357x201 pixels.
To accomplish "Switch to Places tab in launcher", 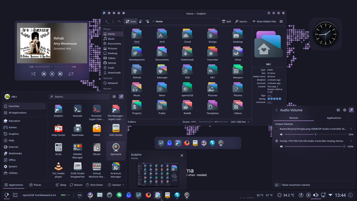I will [35, 185].
